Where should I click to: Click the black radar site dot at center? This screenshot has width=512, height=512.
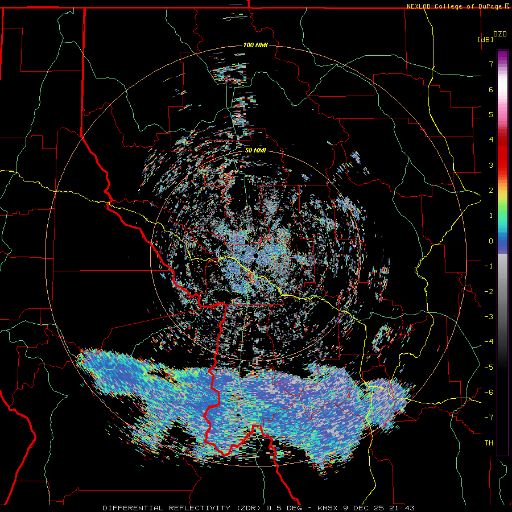255,255
